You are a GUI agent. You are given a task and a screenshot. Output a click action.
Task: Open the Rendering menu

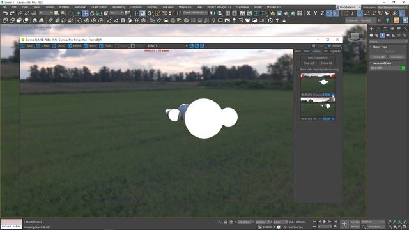118,7
